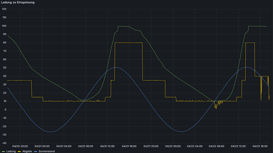Click the 04/21 04:00 time axis label

click(64, 146)
